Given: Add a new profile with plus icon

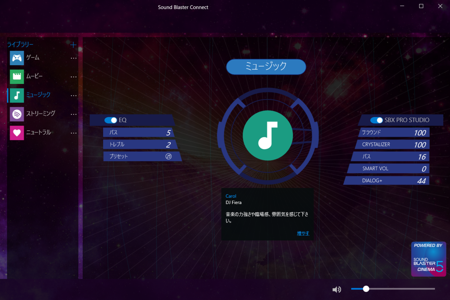Looking at the screenshot, I should click(x=73, y=45).
